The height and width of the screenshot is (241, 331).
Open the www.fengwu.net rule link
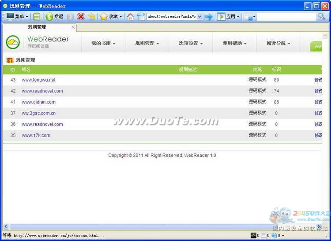[39, 80]
